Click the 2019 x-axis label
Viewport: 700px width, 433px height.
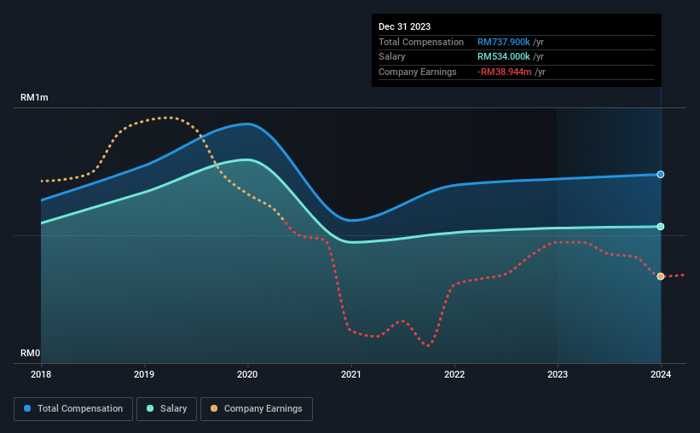click(144, 374)
